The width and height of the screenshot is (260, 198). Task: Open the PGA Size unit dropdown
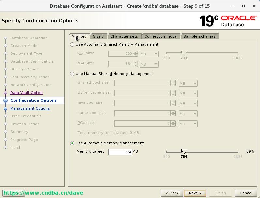(x=149, y=64)
